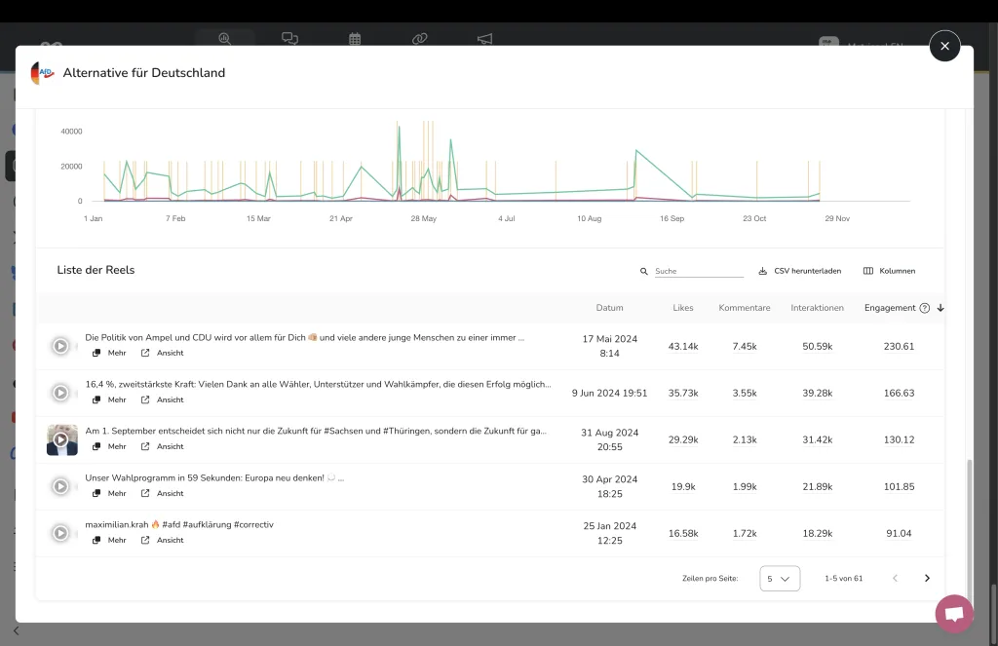Click the search magnifier icon beside Suche
Image resolution: width=998 pixels, height=646 pixels.
tap(643, 271)
